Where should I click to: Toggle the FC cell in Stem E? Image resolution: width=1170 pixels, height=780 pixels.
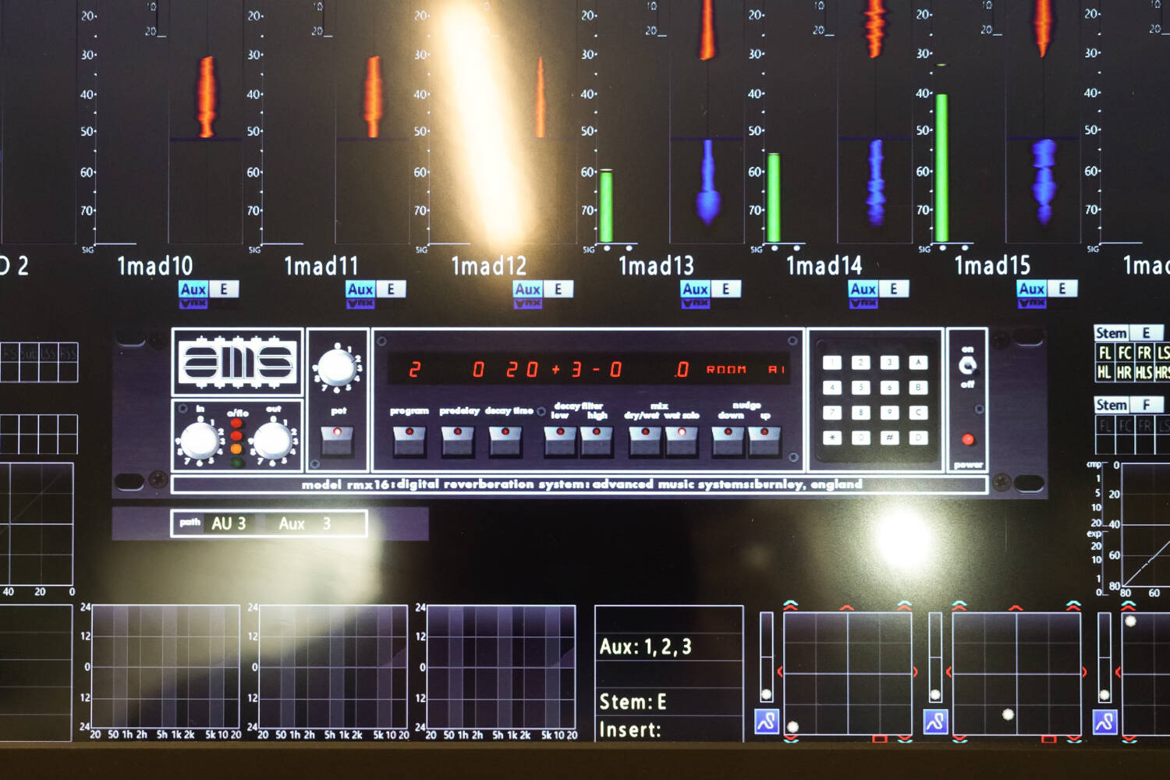(1125, 353)
